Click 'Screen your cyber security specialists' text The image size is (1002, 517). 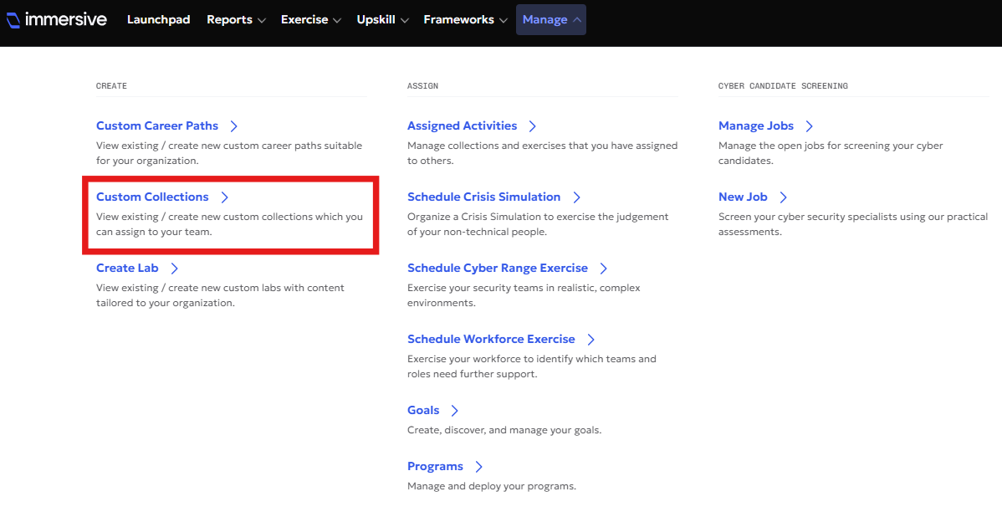coord(853,224)
